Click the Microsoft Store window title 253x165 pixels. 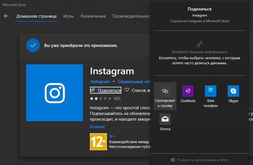tap(14, 5)
